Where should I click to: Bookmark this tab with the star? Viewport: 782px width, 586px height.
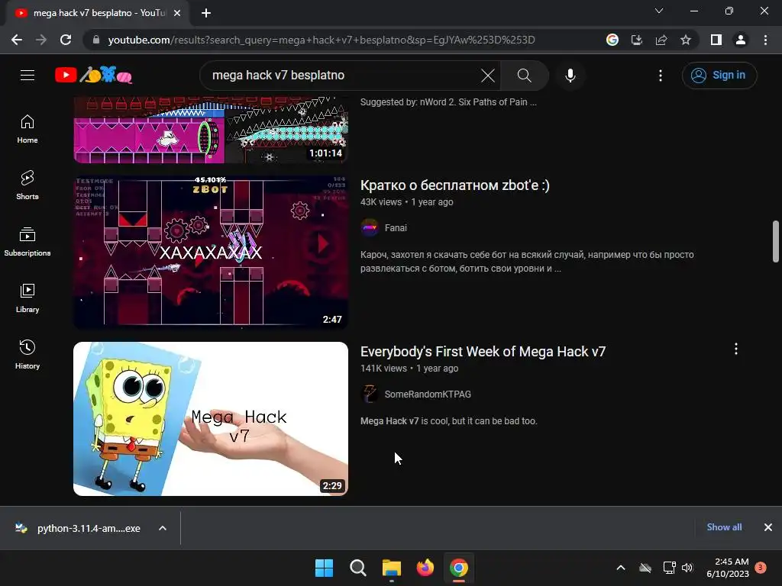pos(686,40)
